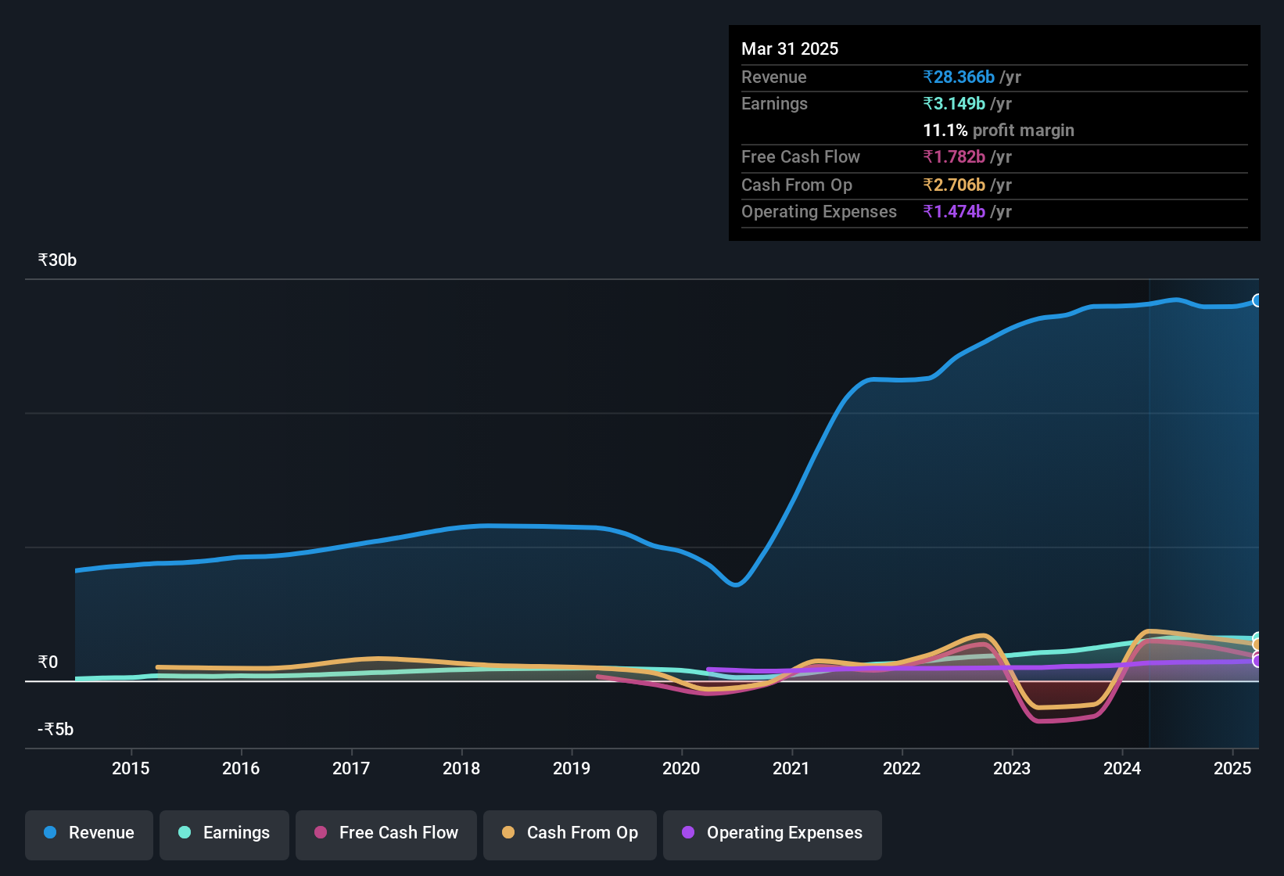Click the 11.1% profit margin text
This screenshot has height=876, width=1284.
click(x=999, y=130)
